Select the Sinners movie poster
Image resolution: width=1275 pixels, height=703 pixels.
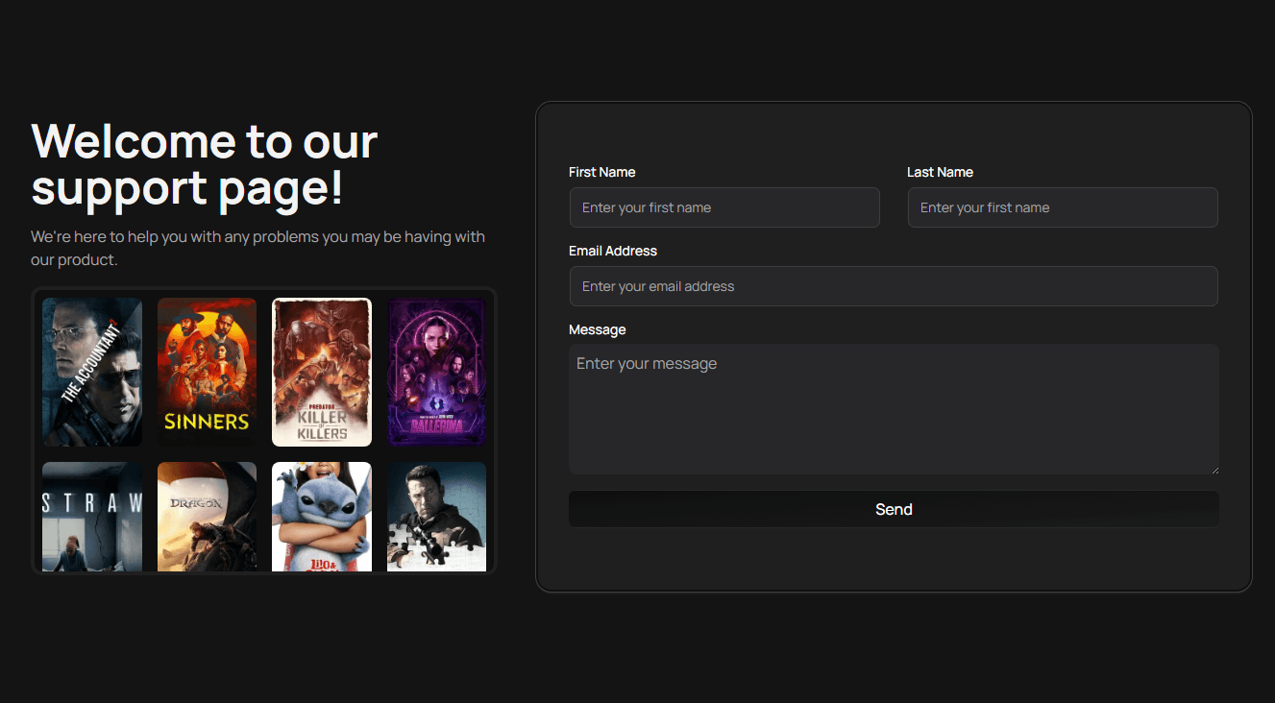(207, 372)
